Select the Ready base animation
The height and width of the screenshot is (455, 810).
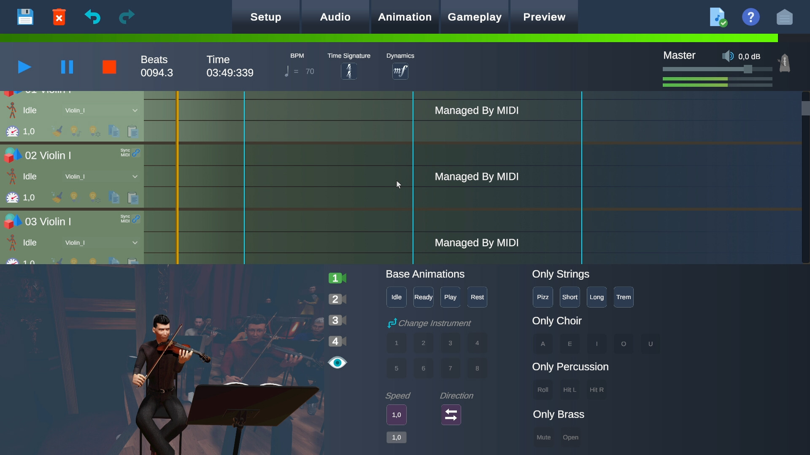(423, 297)
